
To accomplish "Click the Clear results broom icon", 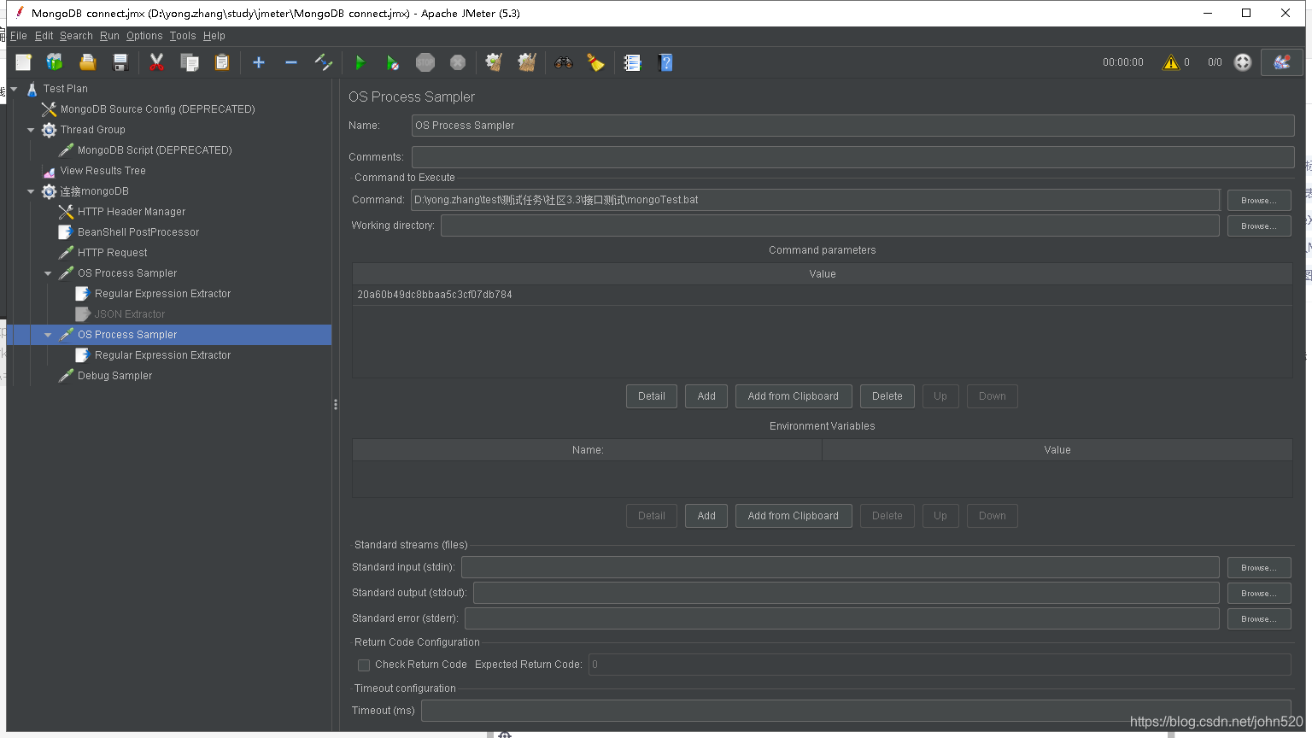I will point(494,62).
